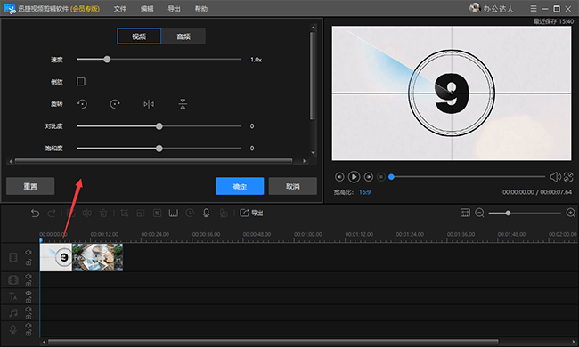This screenshot has width=579, height=347.
Task: Select the countdown 9 clip in timeline
Action: click(56, 257)
